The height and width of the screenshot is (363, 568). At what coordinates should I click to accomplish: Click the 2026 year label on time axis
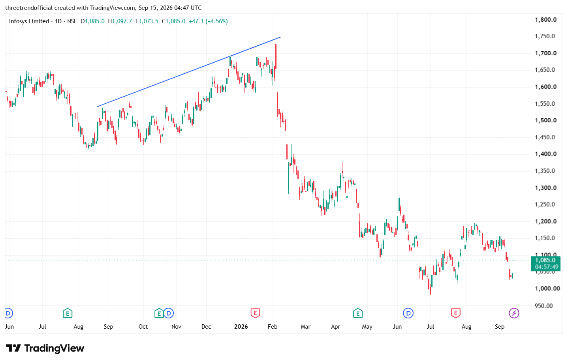tap(241, 327)
